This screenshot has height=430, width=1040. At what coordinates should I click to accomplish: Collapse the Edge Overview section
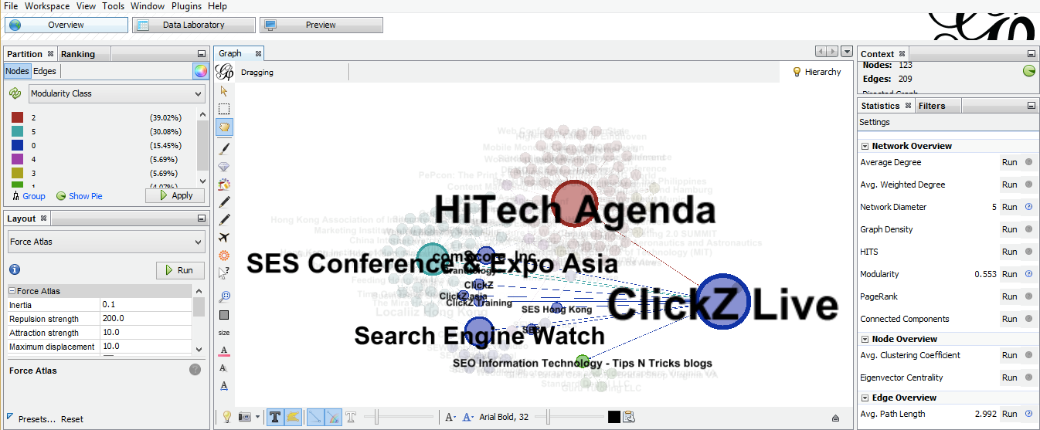865,398
